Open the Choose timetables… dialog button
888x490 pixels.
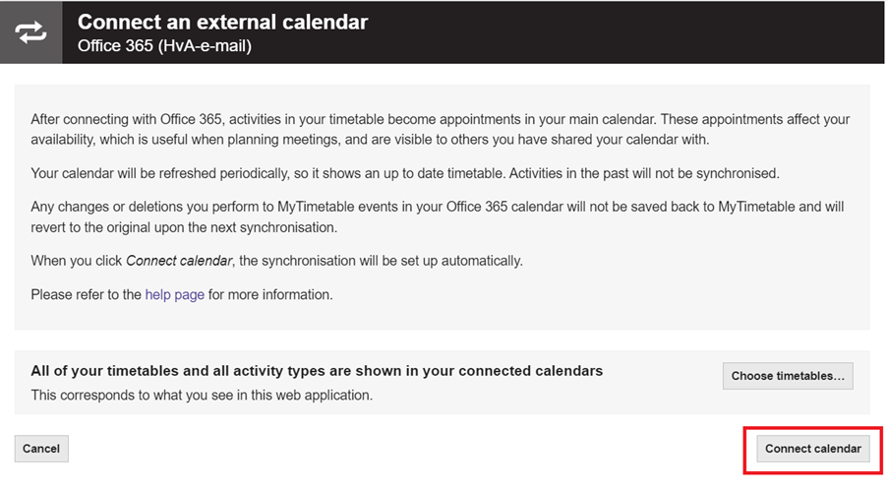(788, 376)
